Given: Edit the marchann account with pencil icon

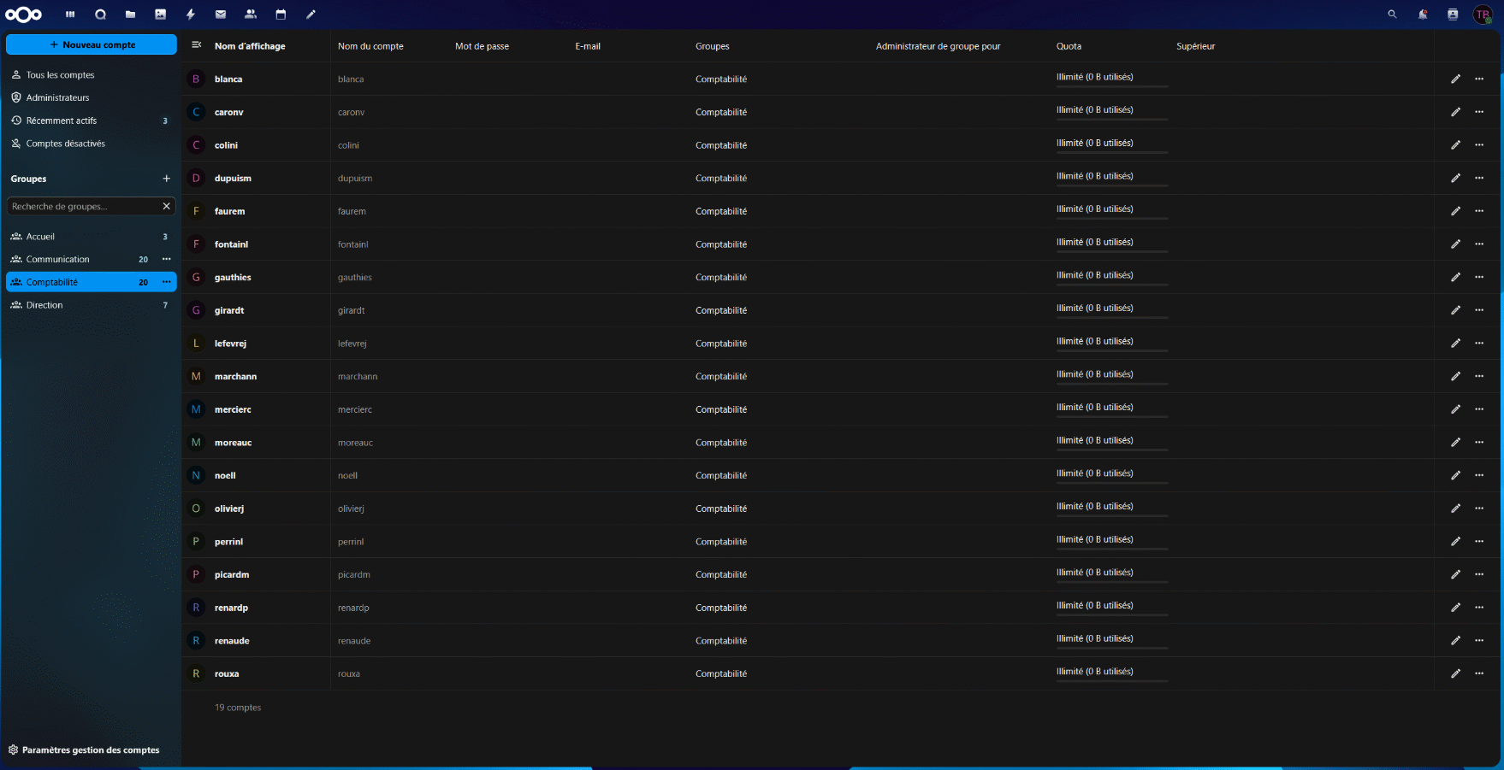Looking at the screenshot, I should click(1455, 376).
